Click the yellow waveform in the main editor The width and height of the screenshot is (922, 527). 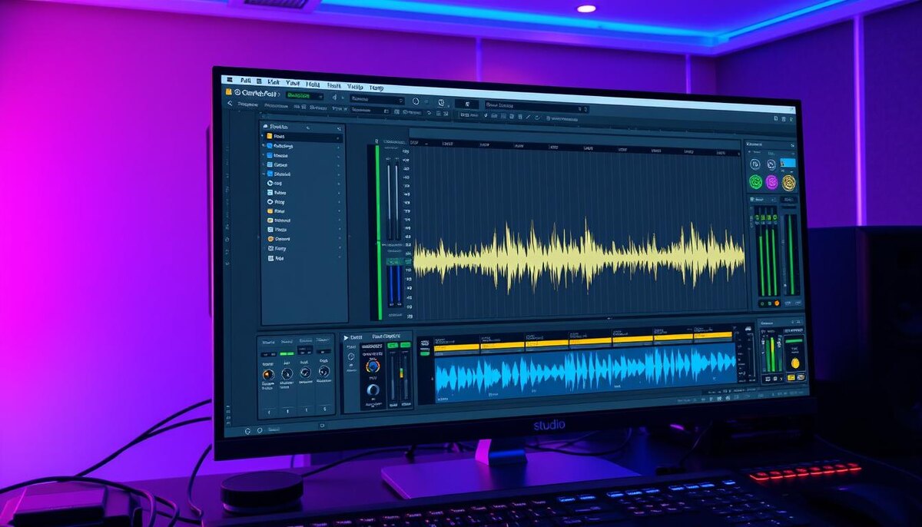click(578, 255)
